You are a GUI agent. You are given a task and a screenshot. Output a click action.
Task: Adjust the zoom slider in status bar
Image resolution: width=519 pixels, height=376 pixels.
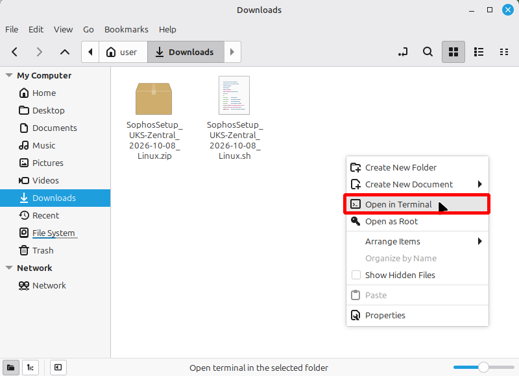pyautogui.click(x=483, y=367)
